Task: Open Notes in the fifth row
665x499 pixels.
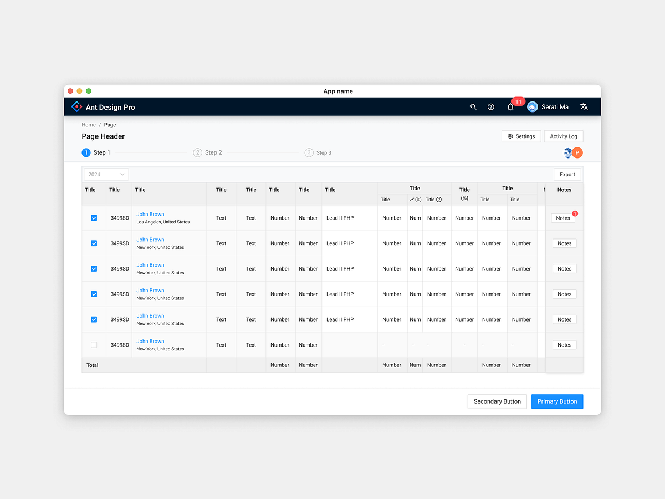Action: [x=565, y=319]
